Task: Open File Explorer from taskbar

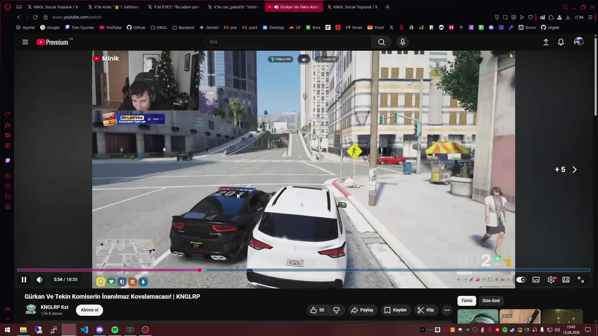Action: pyautogui.click(x=23, y=330)
